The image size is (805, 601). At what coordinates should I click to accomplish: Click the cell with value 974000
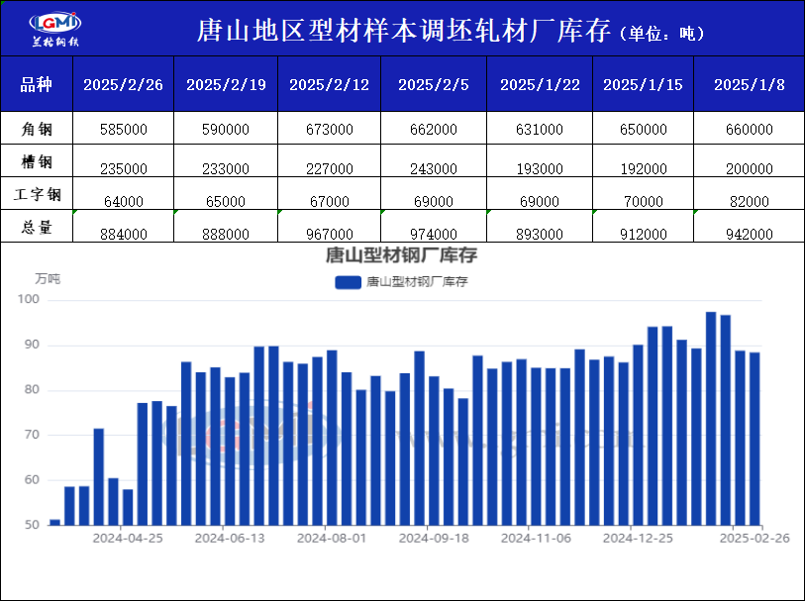(x=433, y=234)
